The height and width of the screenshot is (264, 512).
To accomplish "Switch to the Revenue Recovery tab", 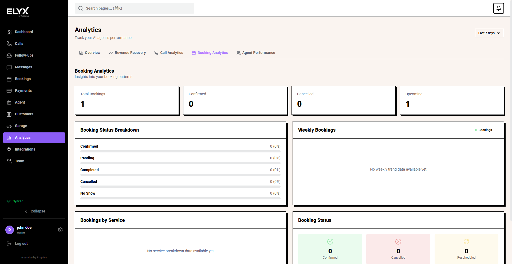I will 127,53.
